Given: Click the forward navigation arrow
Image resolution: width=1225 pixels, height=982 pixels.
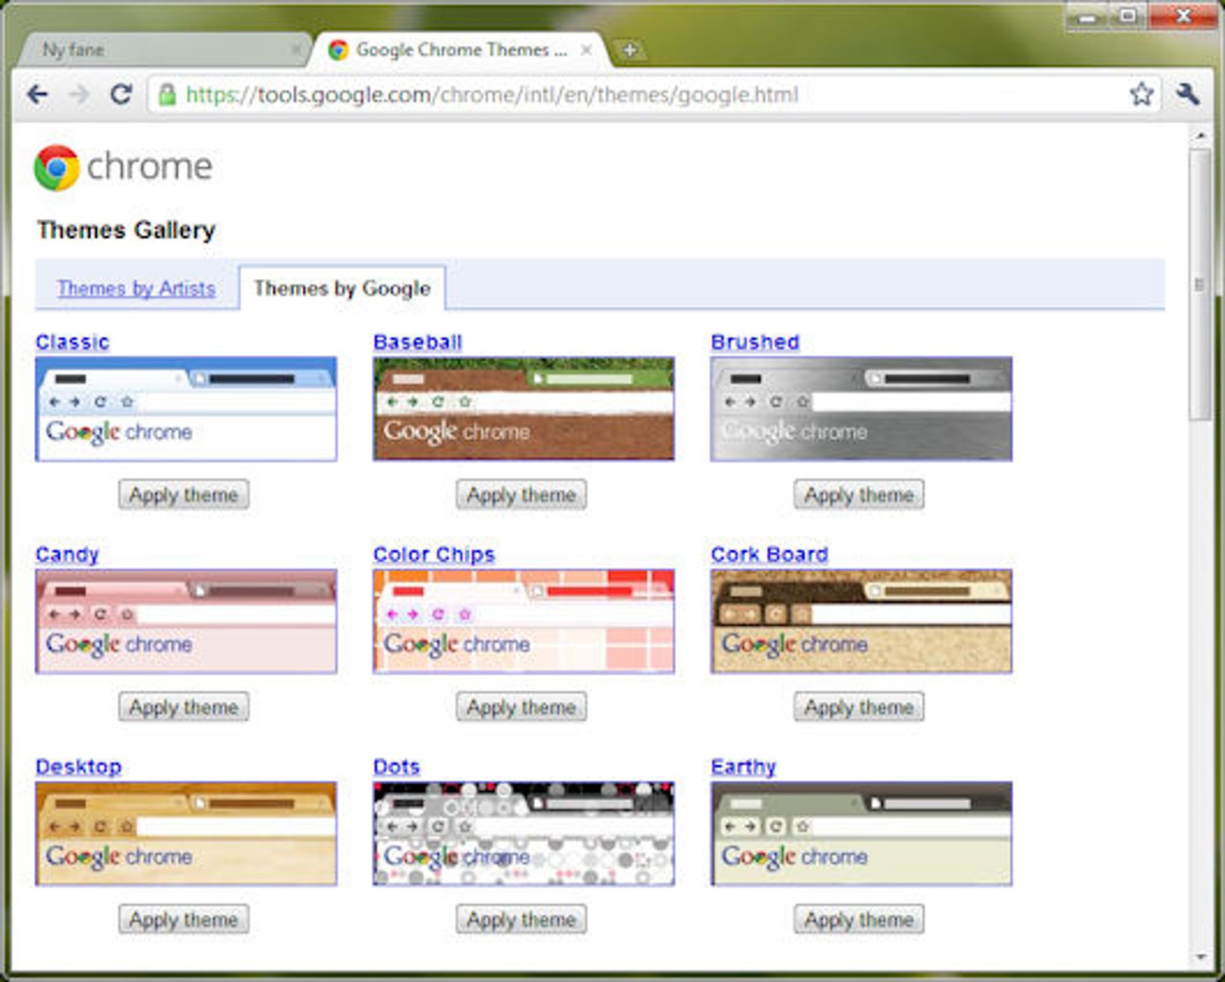Looking at the screenshot, I should coord(79,94).
